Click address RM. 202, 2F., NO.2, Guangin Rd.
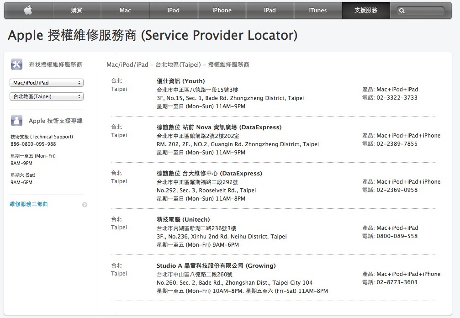 238,144
